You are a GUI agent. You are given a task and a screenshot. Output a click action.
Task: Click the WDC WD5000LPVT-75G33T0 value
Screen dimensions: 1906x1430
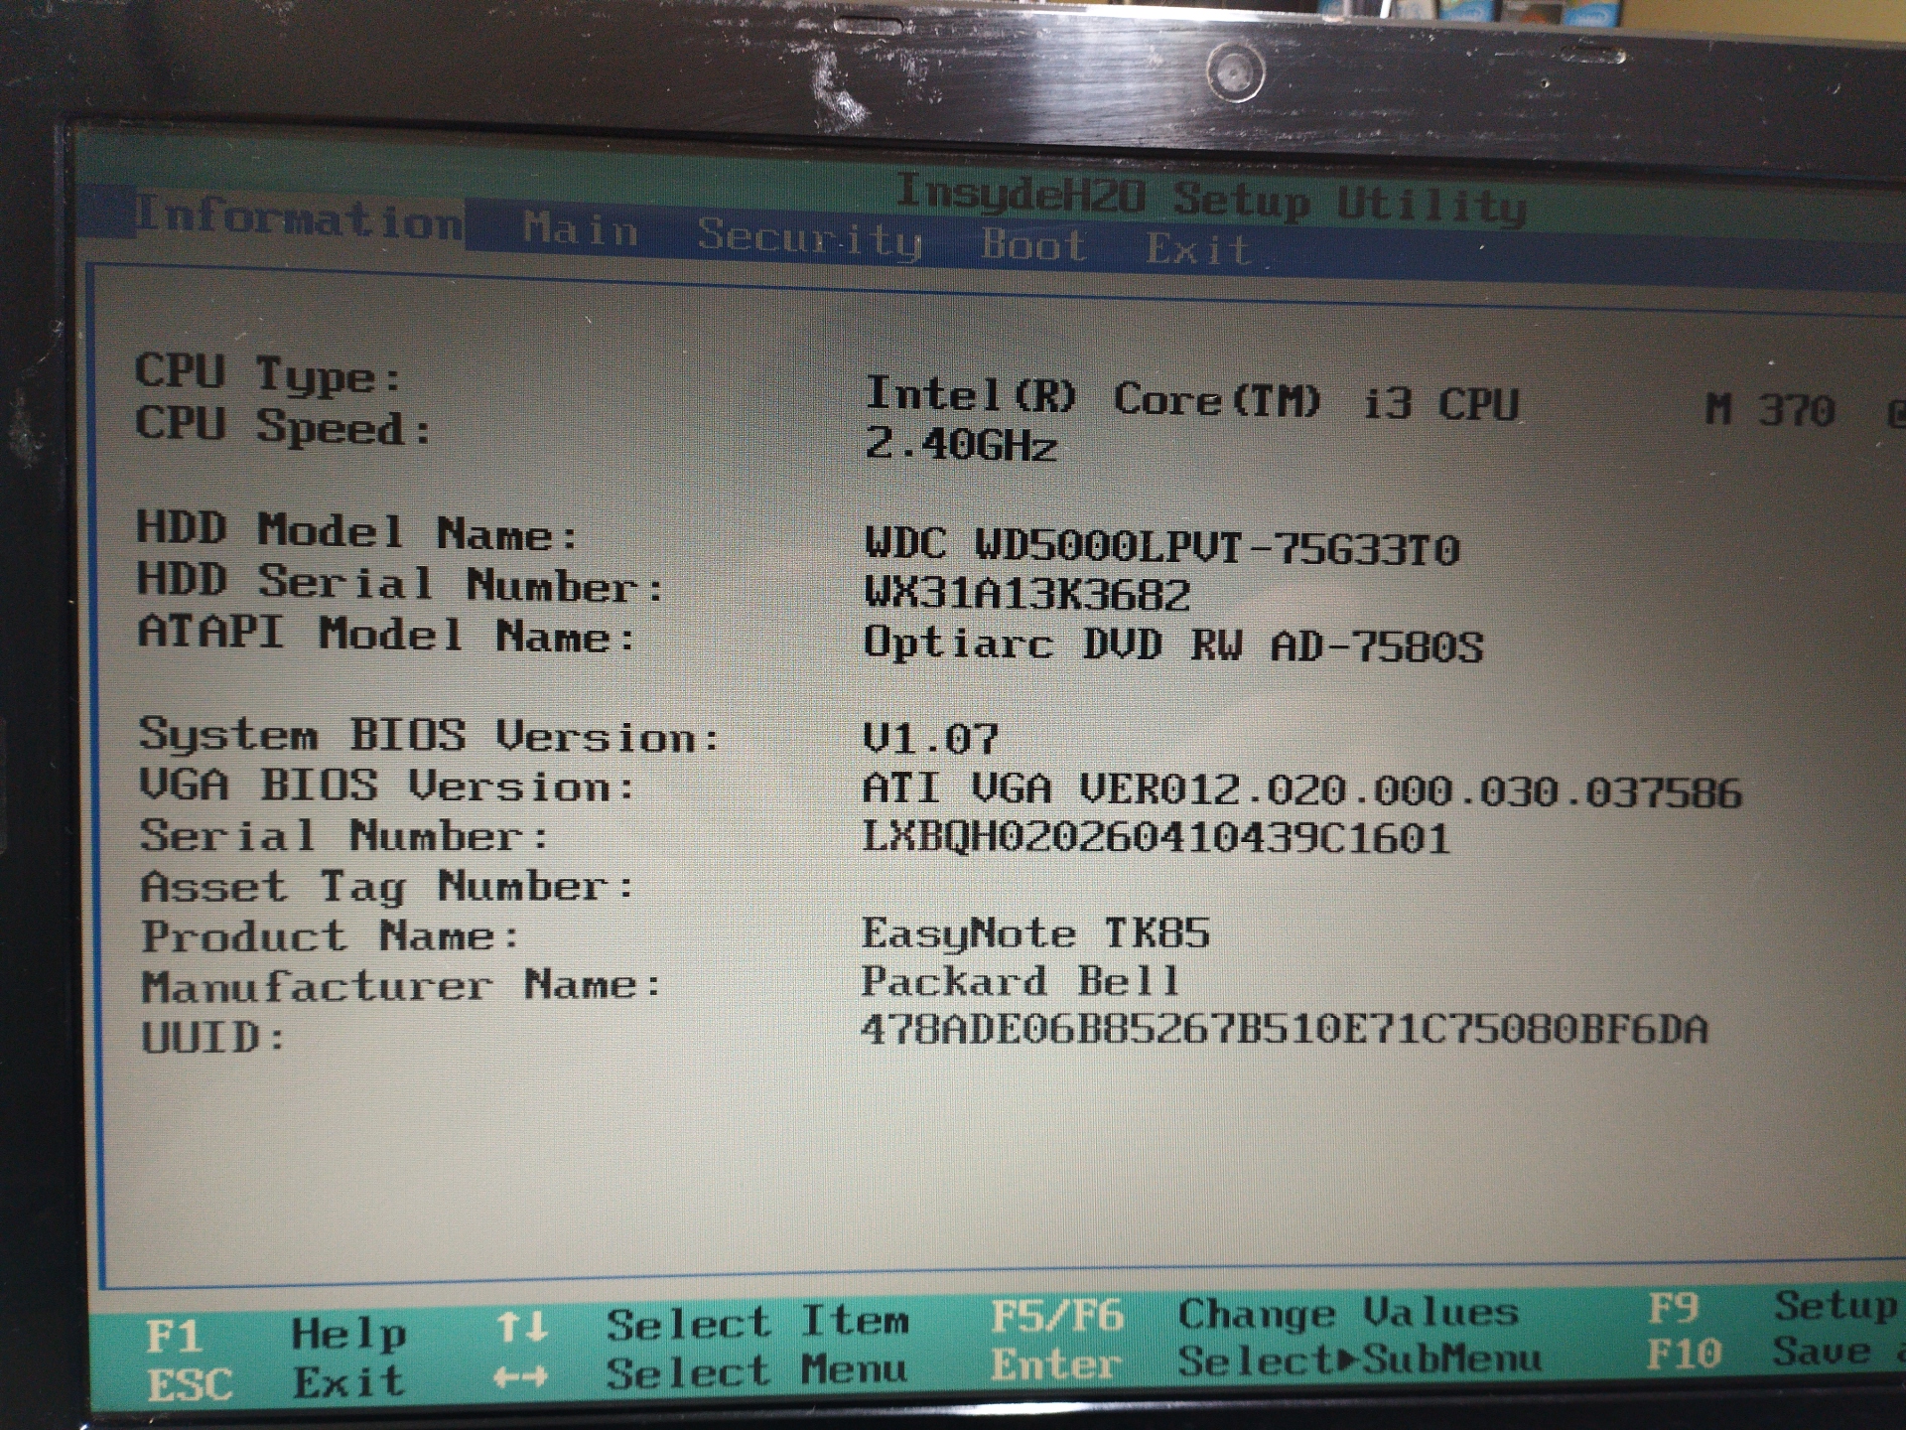coord(1161,546)
